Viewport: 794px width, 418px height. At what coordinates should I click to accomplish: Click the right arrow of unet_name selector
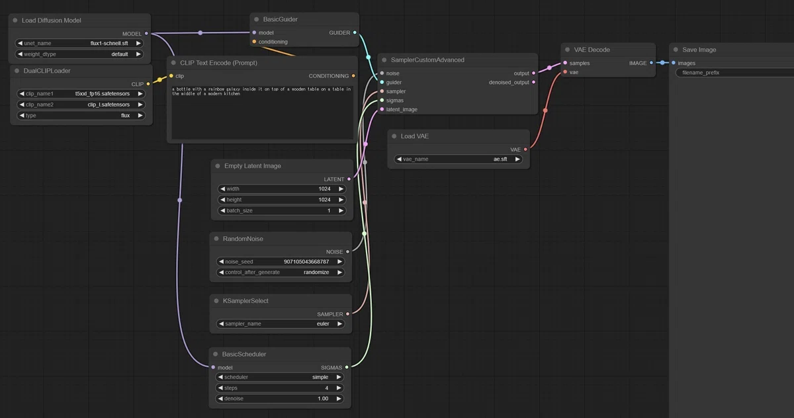[140, 43]
